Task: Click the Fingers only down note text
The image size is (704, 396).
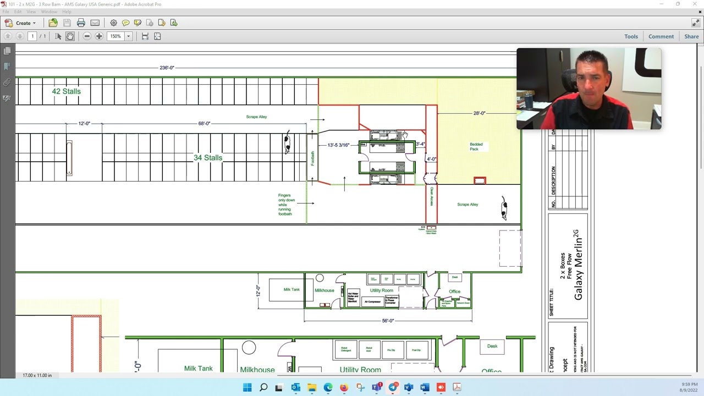Action: click(287, 205)
